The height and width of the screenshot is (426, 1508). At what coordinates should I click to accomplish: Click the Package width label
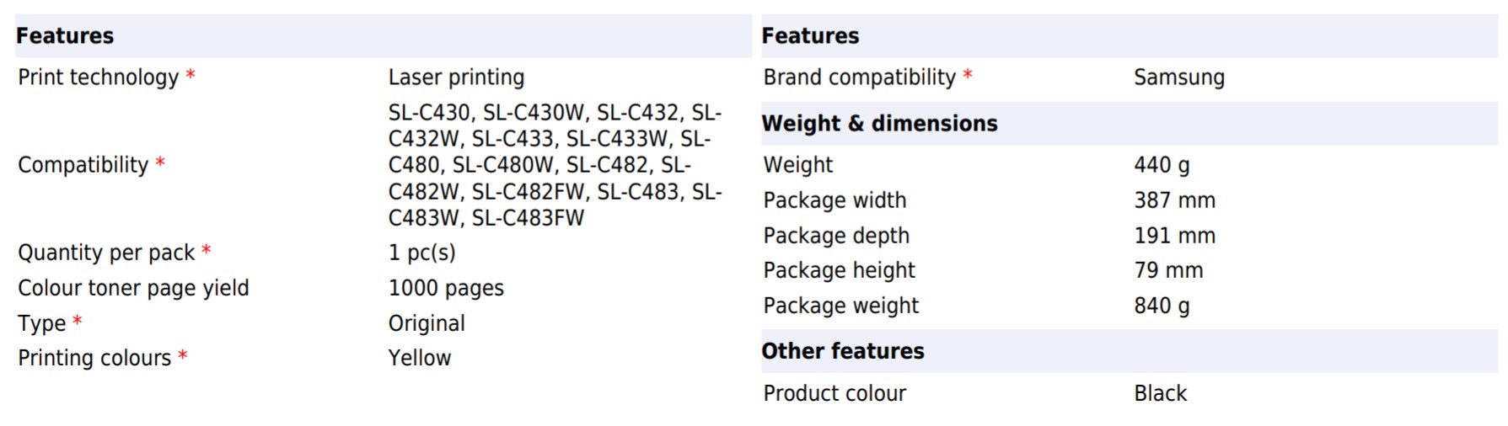tap(834, 200)
